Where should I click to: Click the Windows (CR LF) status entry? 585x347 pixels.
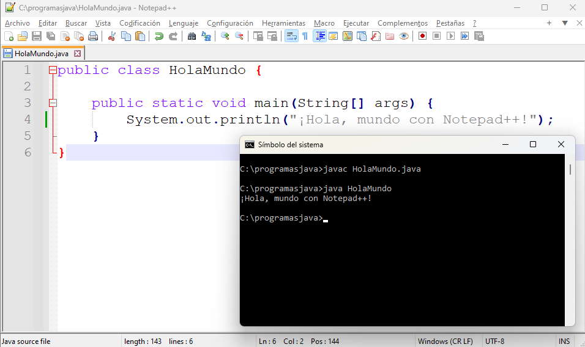click(x=445, y=341)
